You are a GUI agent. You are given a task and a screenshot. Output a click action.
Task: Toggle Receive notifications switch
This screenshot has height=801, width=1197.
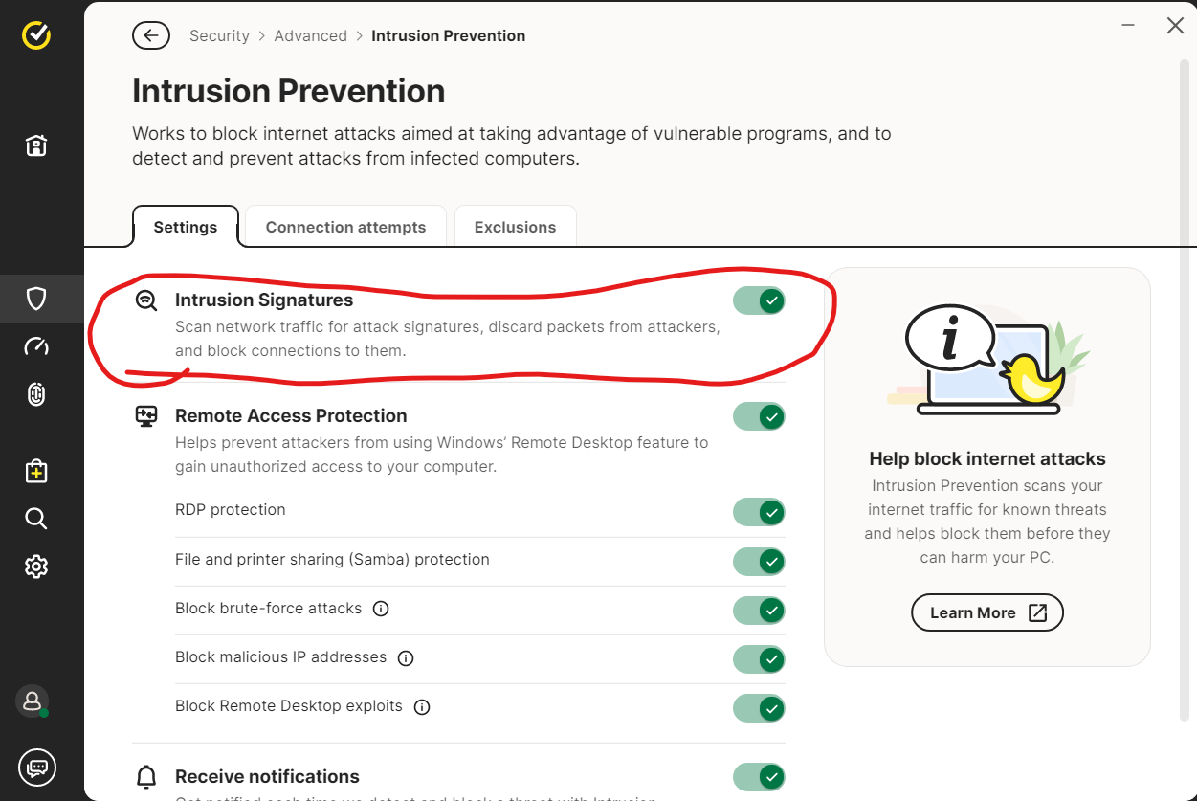click(x=760, y=776)
